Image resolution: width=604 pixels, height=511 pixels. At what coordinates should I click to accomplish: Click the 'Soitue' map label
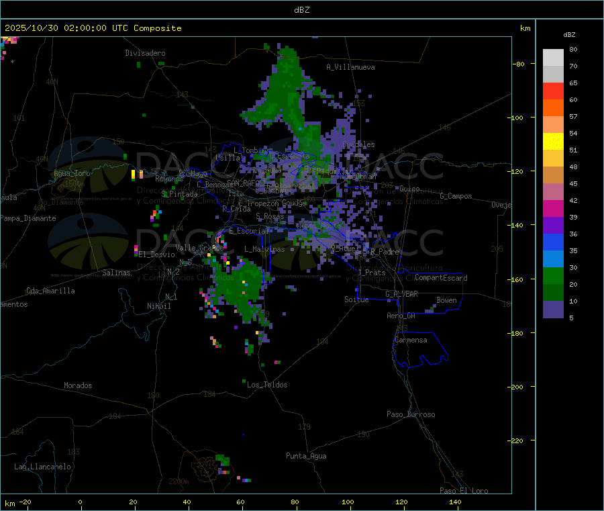coord(356,299)
